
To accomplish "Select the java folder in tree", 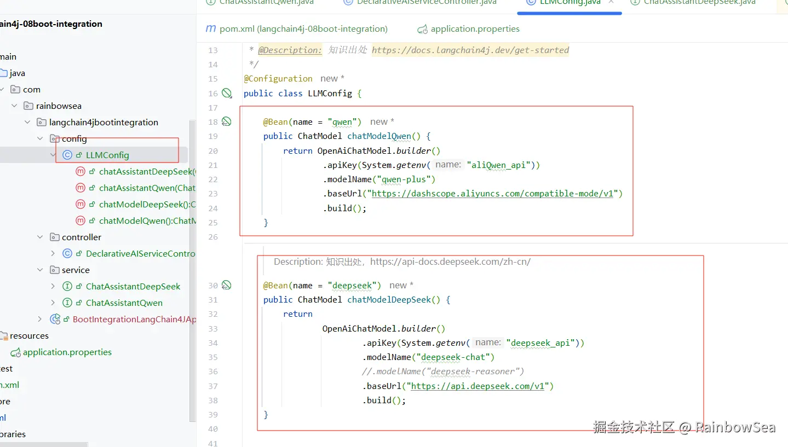I will [18, 73].
